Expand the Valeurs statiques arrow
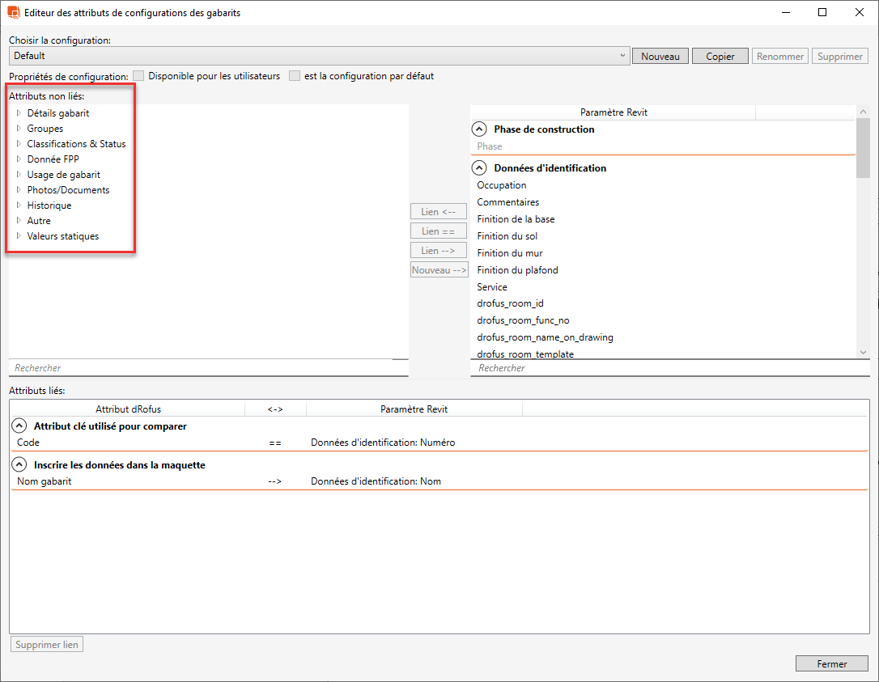Image resolution: width=879 pixels, height=682 pixels. pyautogui.click(x=19, y=236)
